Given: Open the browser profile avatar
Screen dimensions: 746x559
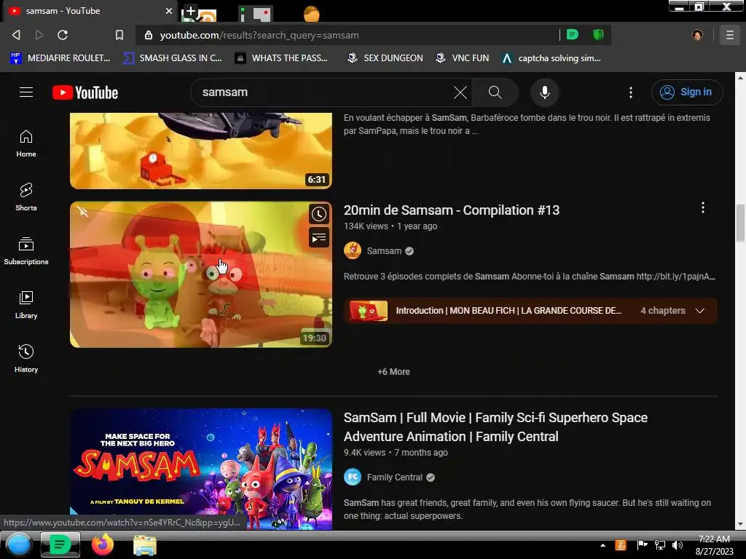Looking at the screenshot, I should coord(697,35).
